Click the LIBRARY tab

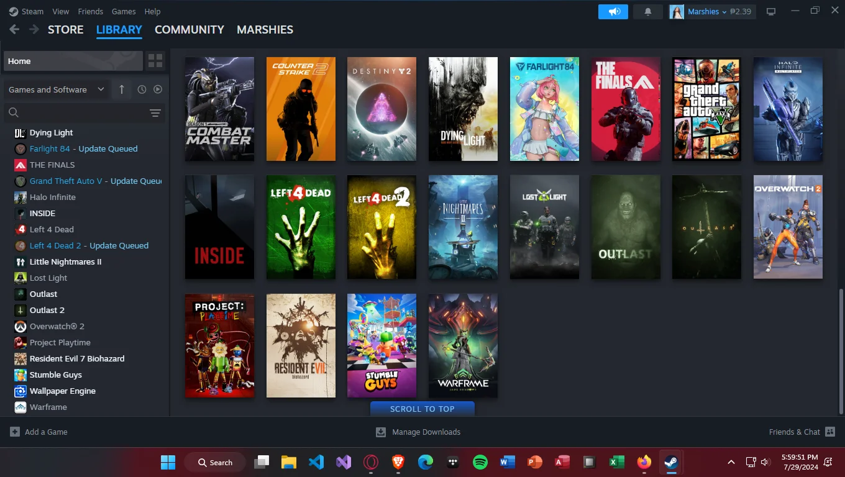click(119, 29)
